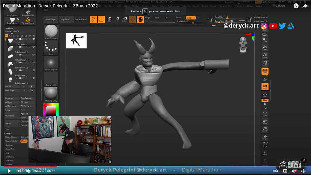Click the MergeDown button
Viewport: 311px width, 175px height.
coord(12,137)
